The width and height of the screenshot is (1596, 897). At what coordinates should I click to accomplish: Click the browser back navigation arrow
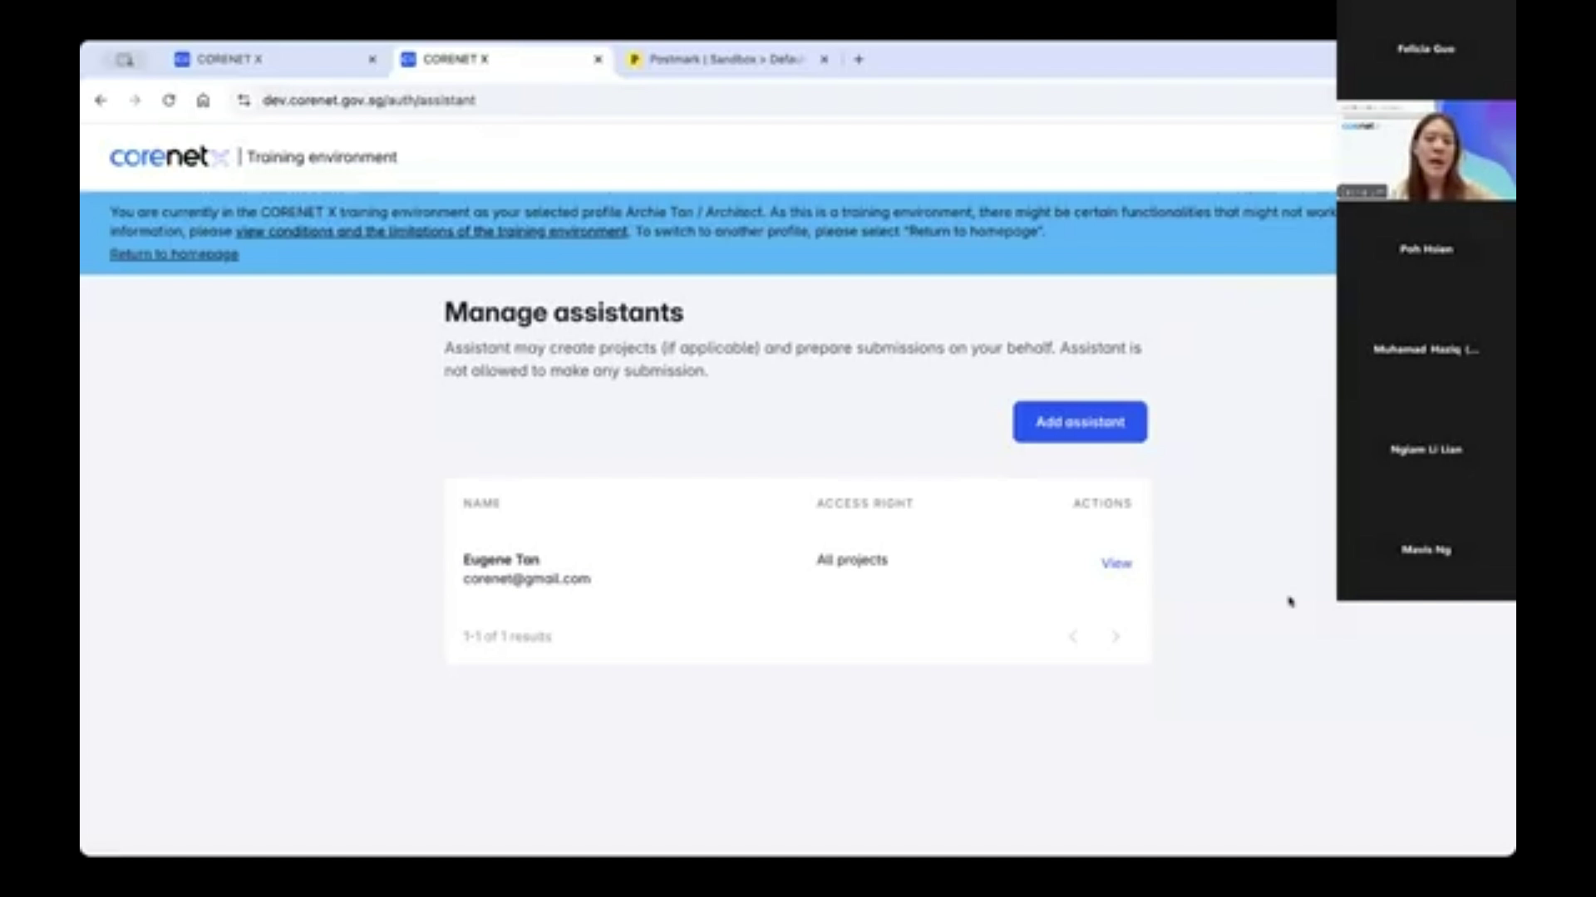click(x=101, y=100)
